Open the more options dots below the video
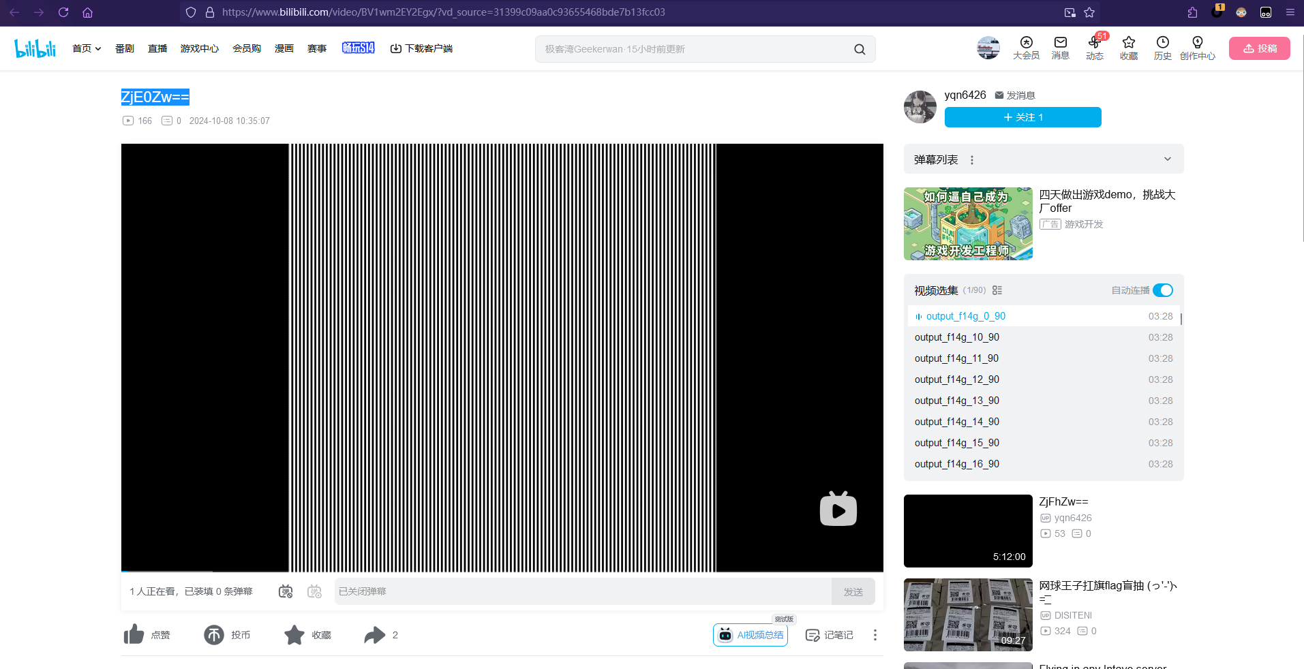 [x=875, y=635]
